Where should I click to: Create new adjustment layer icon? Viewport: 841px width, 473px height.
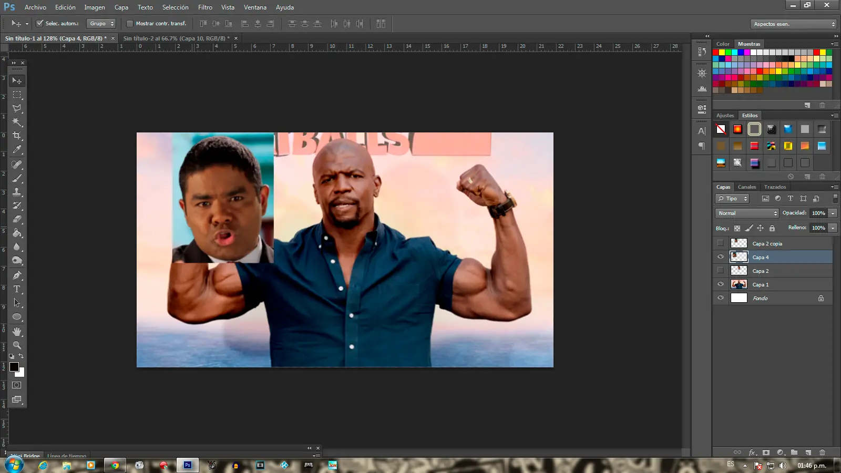(x=781, y=453)
